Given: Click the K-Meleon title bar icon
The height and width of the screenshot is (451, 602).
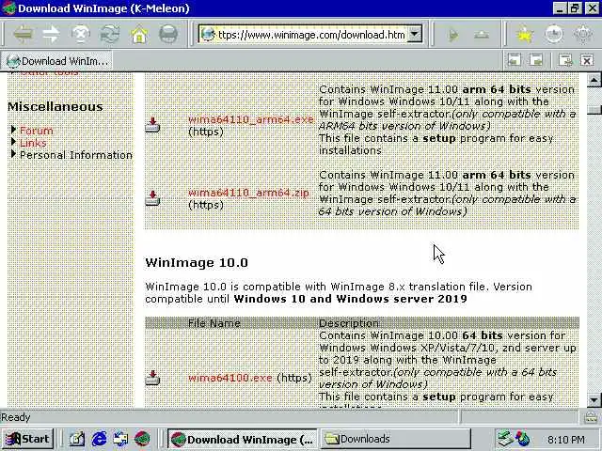Looking at the screenshot, I should point(8,8).
